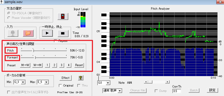Open help with yellow question mark
The image size is (224, 96).
click(81, 78)
